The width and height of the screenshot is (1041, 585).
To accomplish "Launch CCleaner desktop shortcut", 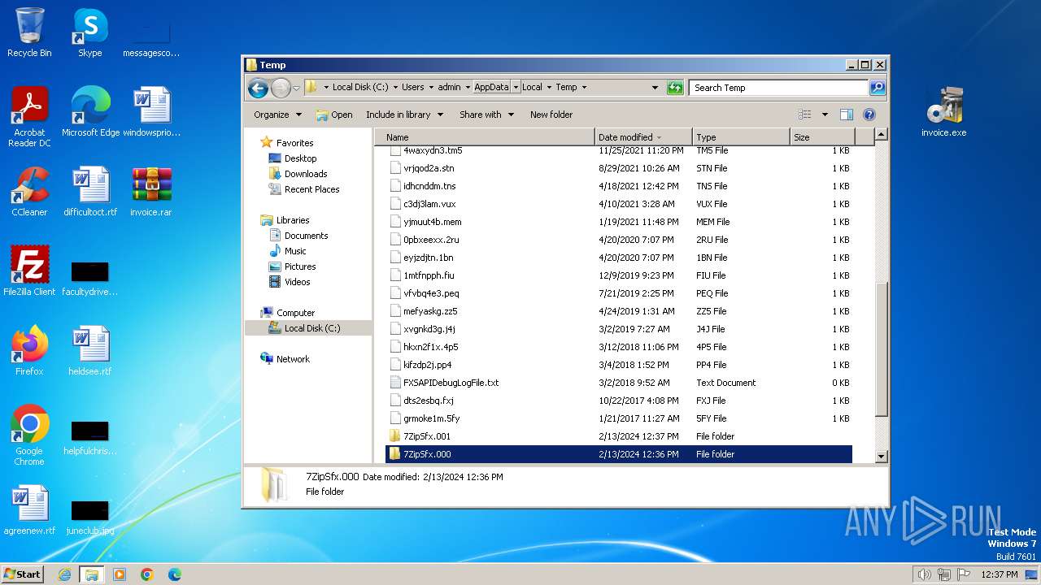I will [29, 192].
